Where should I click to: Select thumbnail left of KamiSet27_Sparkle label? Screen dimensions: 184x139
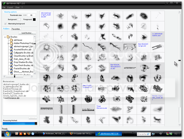[74, 88]
